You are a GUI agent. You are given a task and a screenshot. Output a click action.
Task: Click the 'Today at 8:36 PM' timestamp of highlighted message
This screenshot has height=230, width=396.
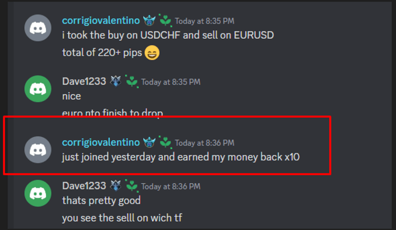point(205,143)
